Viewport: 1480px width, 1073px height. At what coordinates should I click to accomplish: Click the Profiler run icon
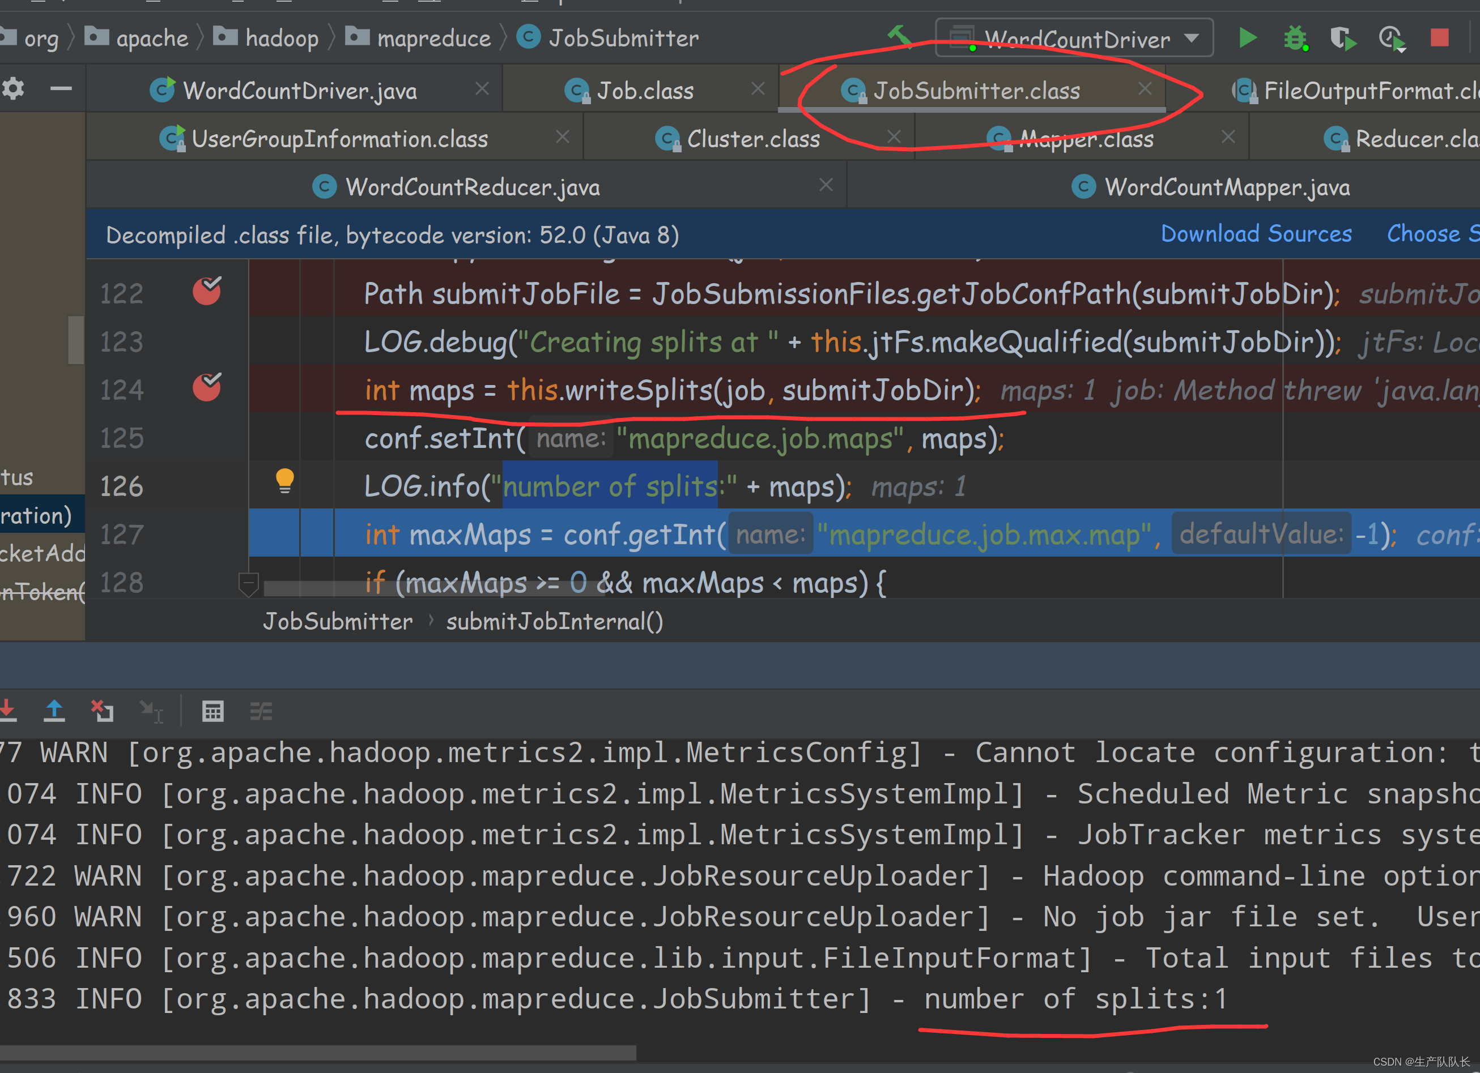[1391, 39]
